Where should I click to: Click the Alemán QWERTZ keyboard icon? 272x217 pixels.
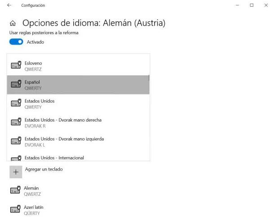[x=15, y=190]
